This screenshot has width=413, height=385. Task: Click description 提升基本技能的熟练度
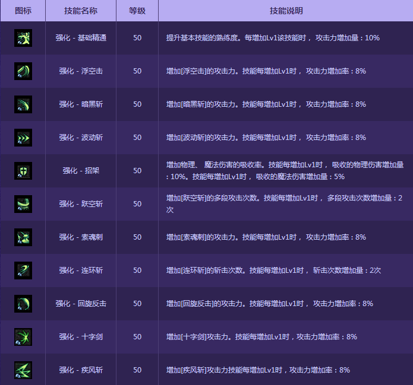273,38
